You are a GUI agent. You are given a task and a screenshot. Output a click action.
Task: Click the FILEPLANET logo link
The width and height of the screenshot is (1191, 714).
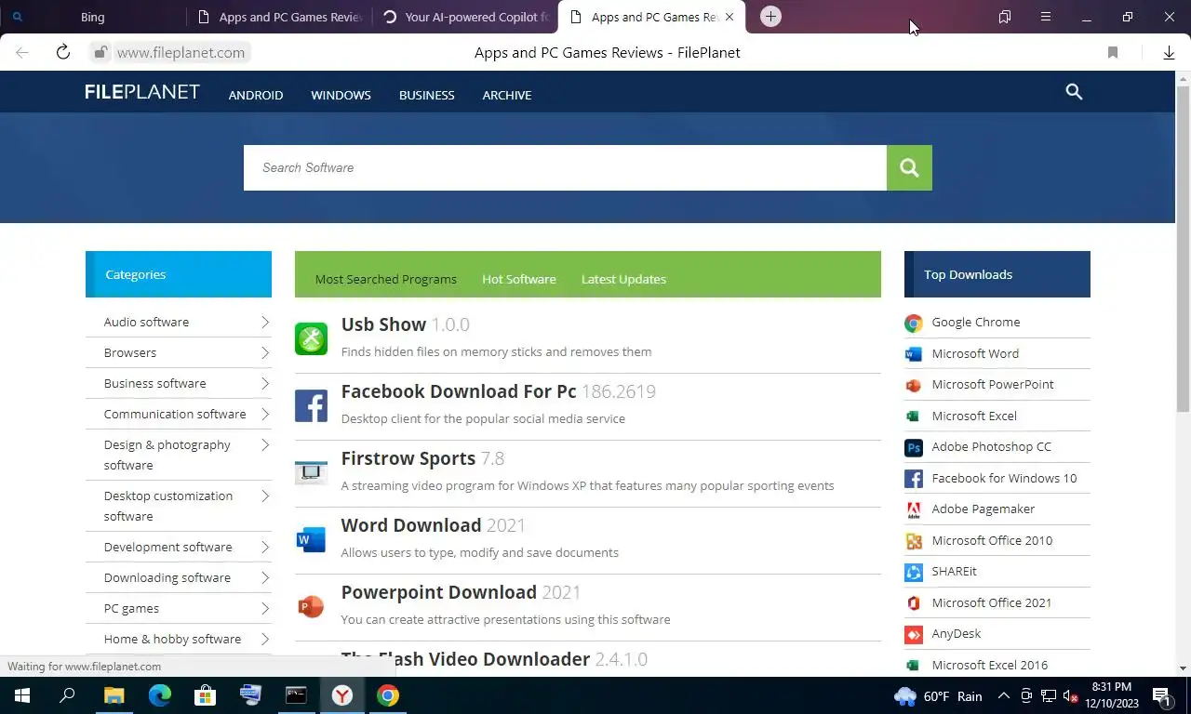click(142, 91)
